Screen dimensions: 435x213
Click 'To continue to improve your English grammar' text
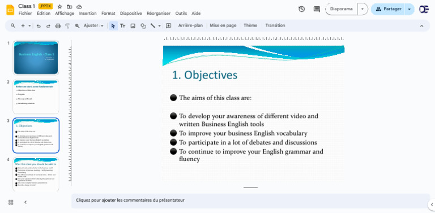coord(251,155)
